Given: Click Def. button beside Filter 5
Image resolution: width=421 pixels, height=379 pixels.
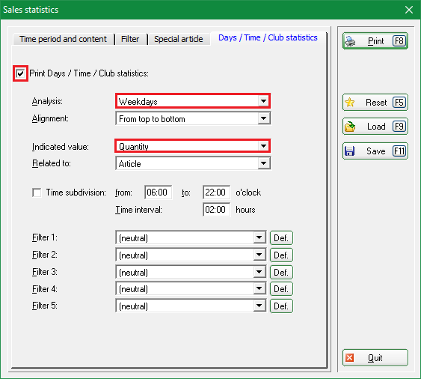Looking at the screenshot, I should click(x=281, y=306).
